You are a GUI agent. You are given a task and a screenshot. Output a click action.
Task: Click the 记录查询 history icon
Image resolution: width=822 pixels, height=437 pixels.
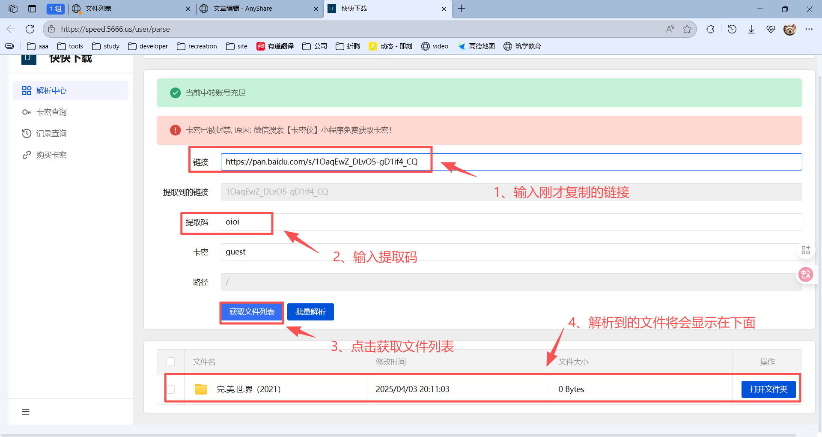pos(27,134)
